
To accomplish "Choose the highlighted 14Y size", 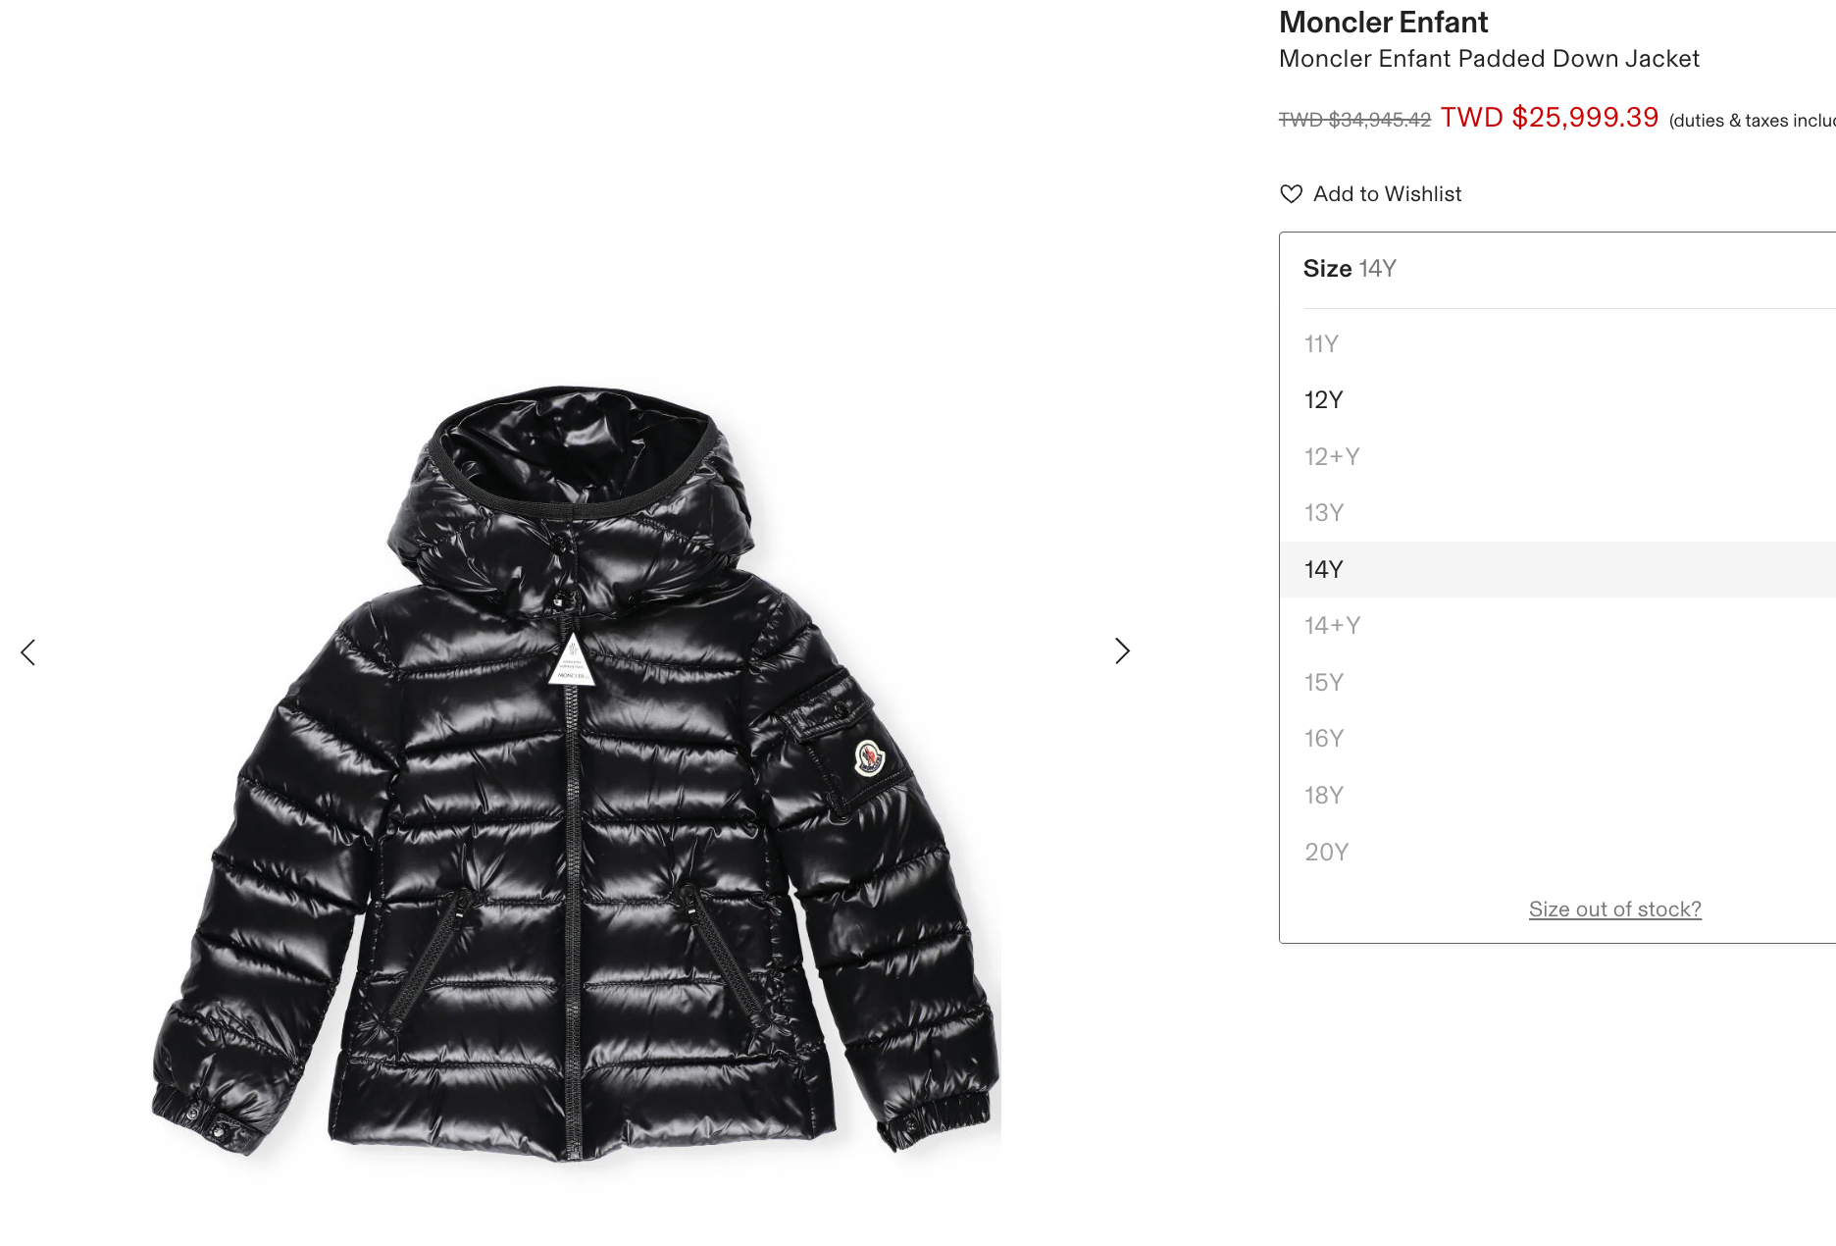I will point(1557,570).
